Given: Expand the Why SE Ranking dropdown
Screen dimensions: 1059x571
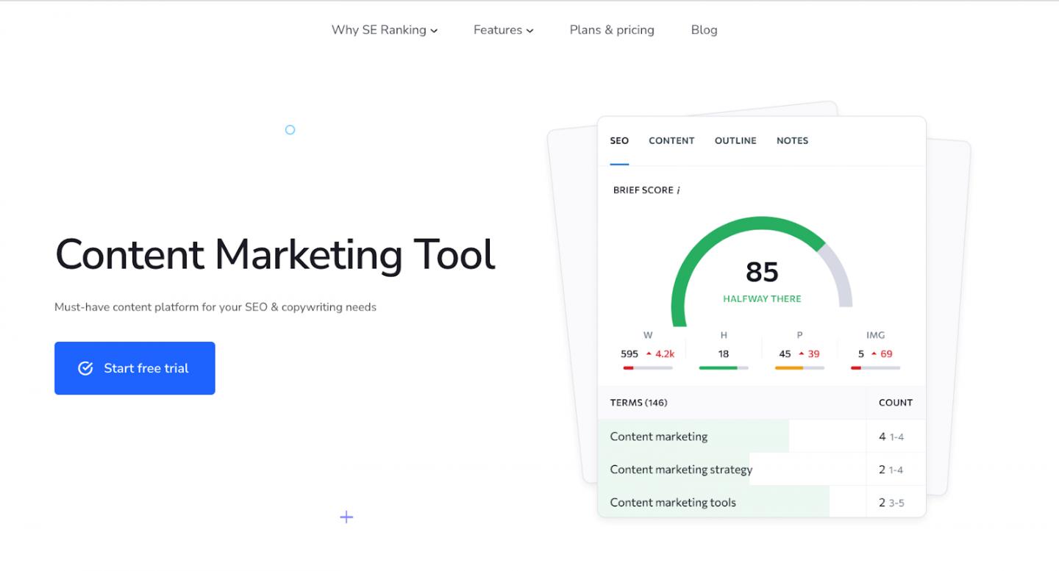Looking at the screenshot, I should pos(384,30).
